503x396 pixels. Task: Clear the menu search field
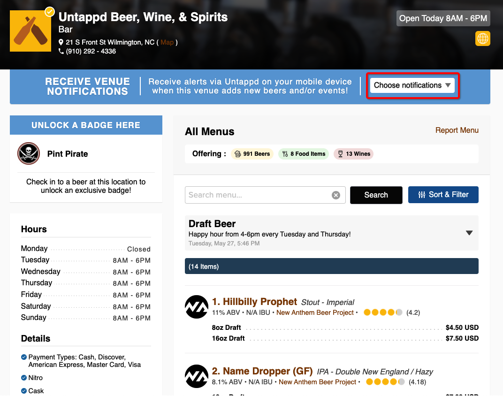(x=336, y=195)
